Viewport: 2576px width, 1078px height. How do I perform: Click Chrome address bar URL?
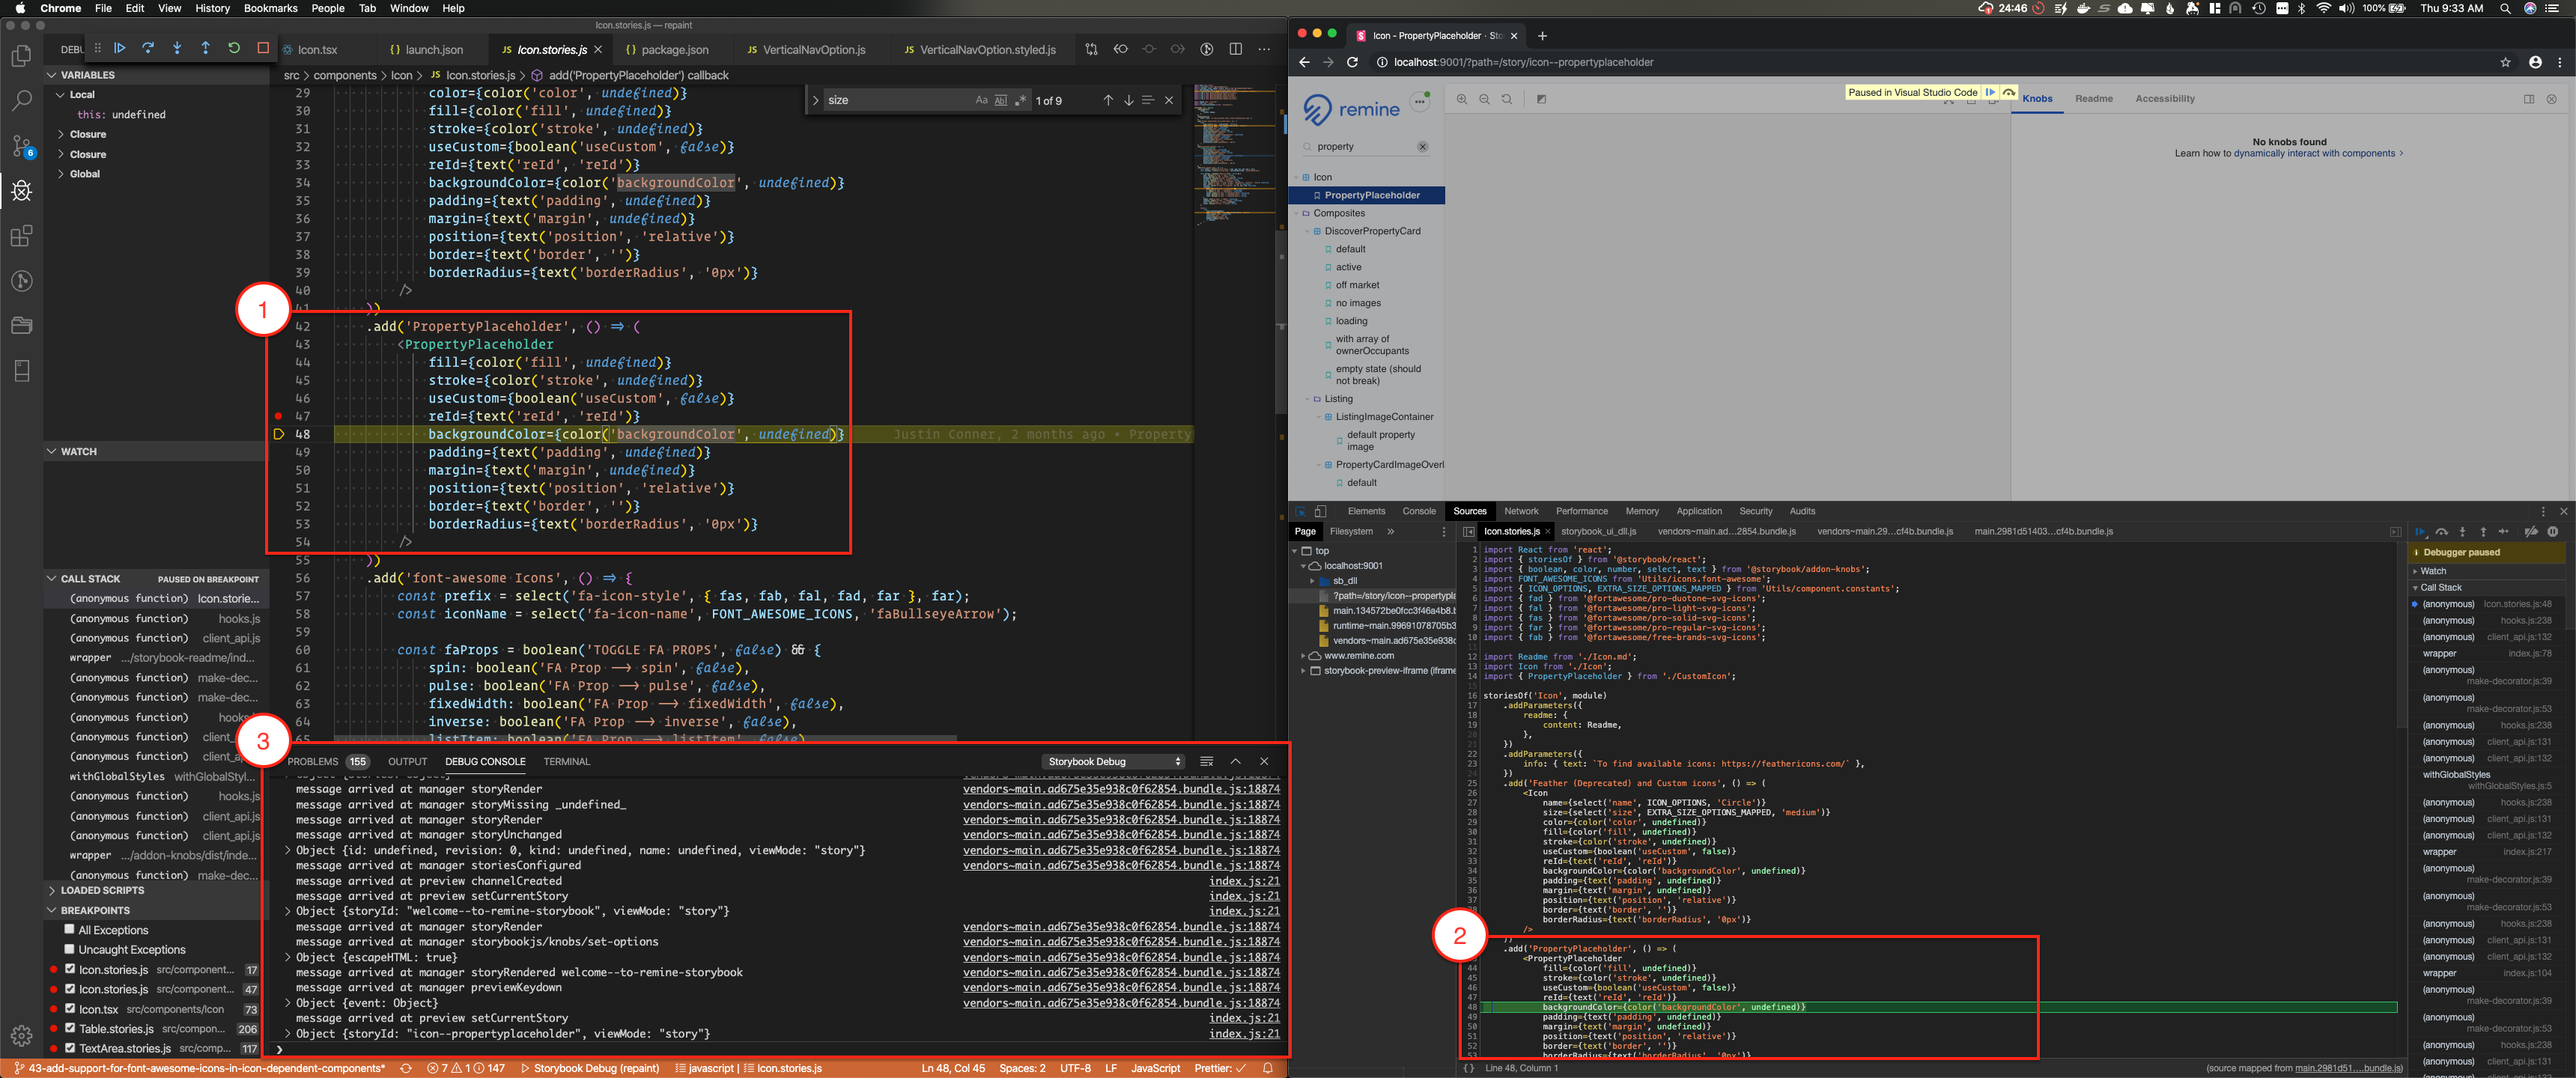[1523, 62]
